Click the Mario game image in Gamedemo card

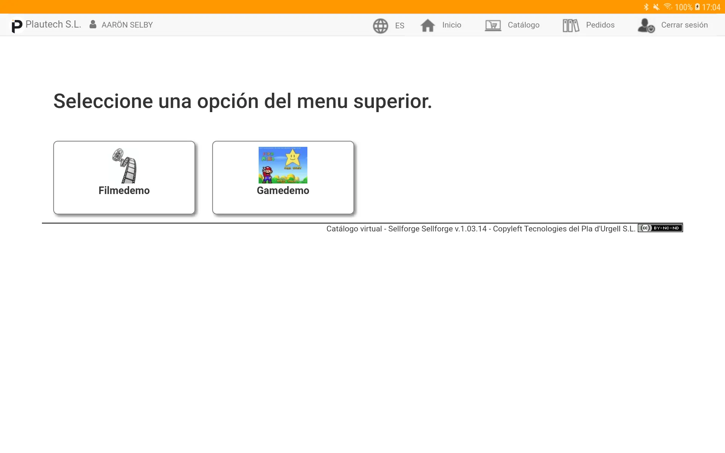283,165
